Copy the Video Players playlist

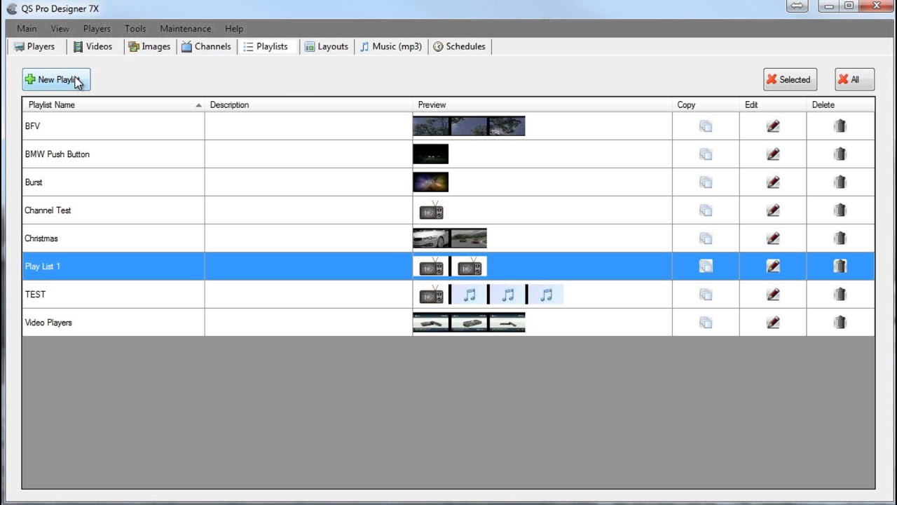click(x=706, y=323)
